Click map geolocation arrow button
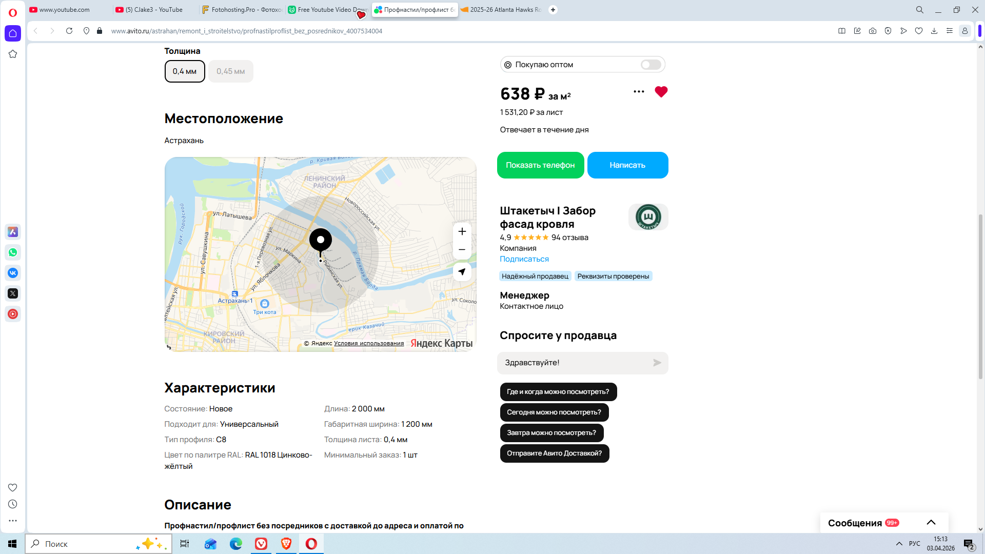This screenshot has height=554, width=985. [462, 272]
